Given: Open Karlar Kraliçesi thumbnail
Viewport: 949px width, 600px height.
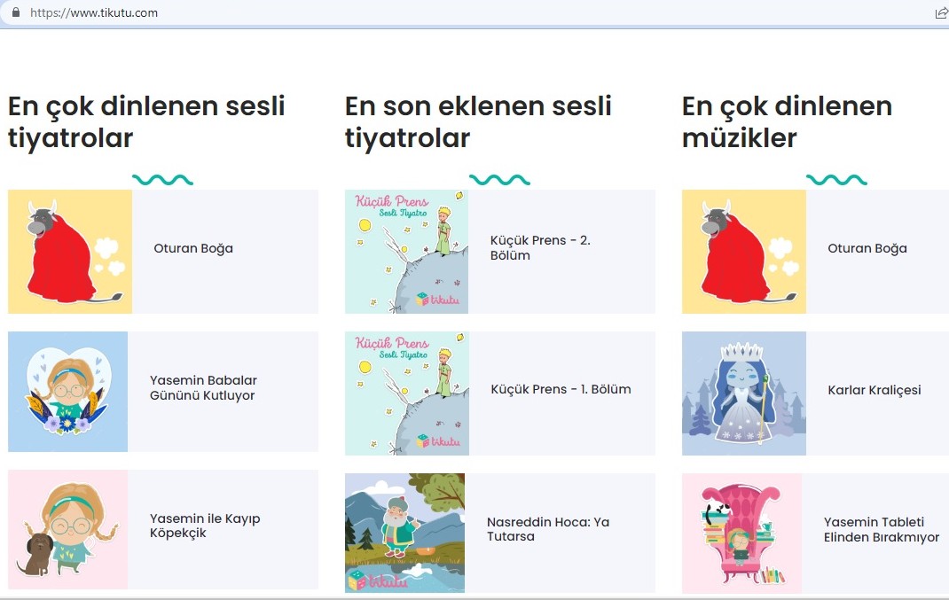Looking at the screenshot, I should 744,394.
